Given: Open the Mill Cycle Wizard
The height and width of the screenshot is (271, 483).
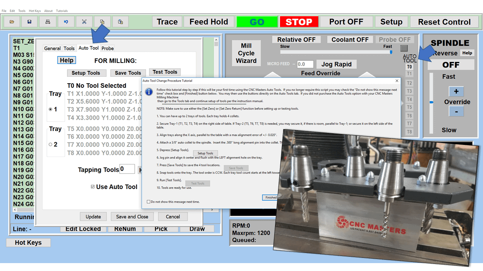Looking at the screenshot, I should click(246, 53).
